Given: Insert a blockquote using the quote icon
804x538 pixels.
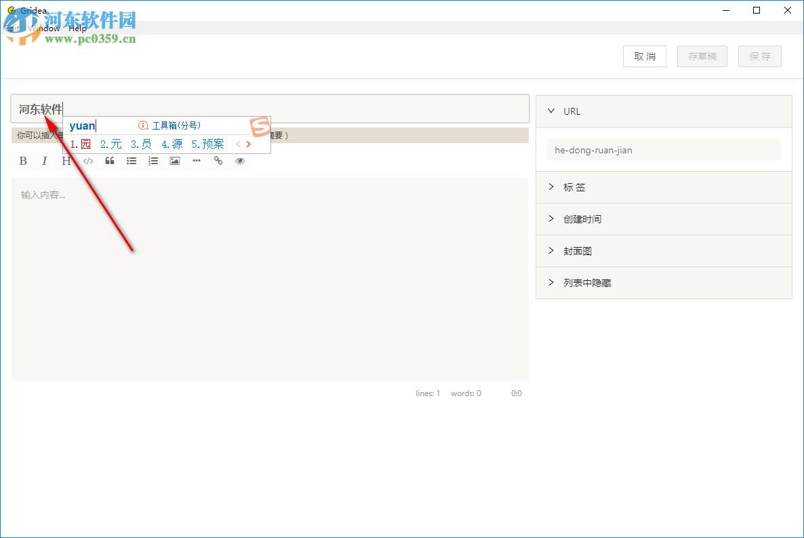Looking at the screenshot, I should tap(109, 161).
